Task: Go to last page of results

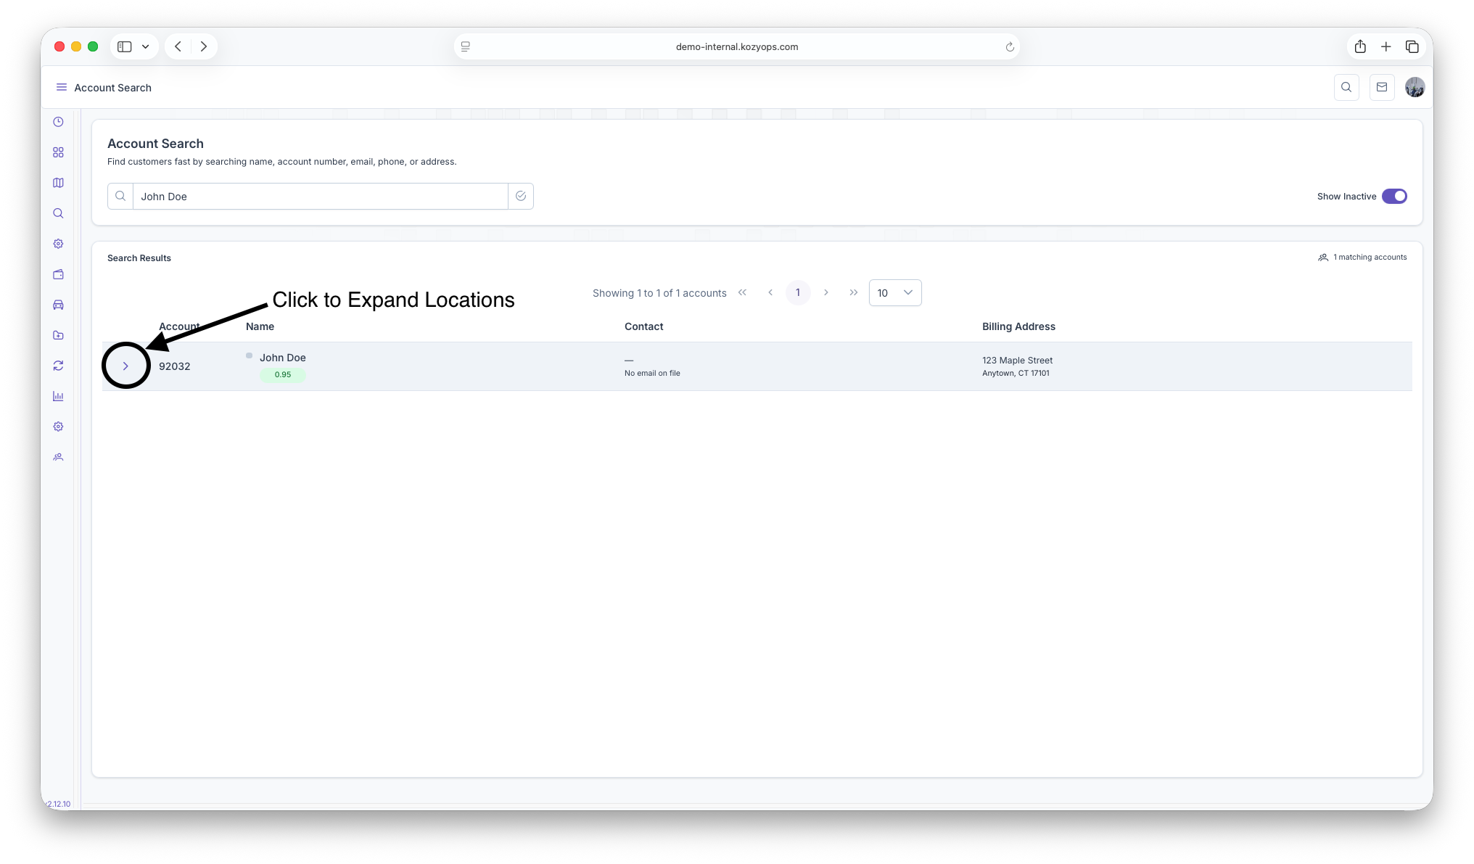Action: pos(853,293)
